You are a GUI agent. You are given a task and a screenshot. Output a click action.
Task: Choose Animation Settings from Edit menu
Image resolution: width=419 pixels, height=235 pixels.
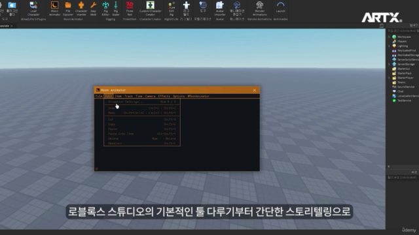tap(142, 102)
